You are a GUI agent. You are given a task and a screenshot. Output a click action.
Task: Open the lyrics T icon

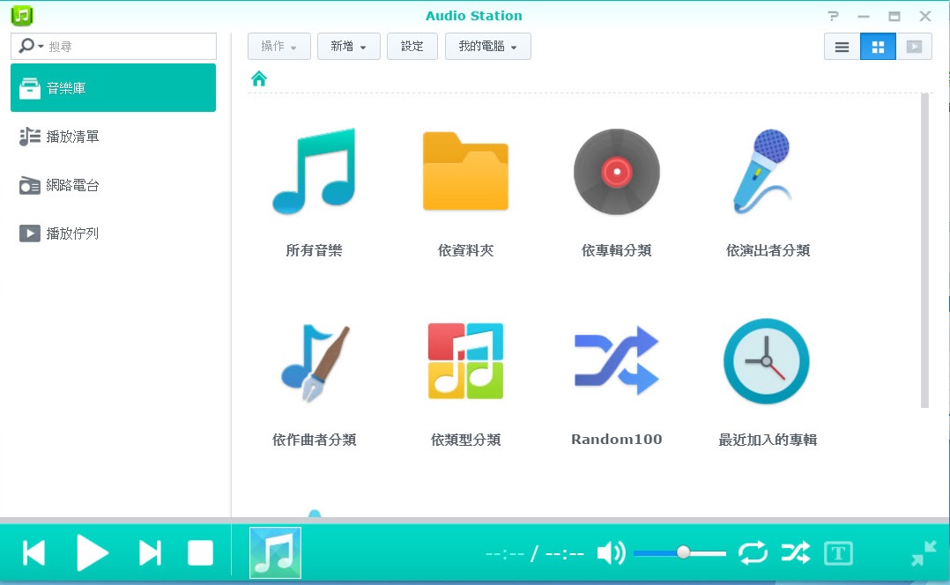tap(839, 553)
